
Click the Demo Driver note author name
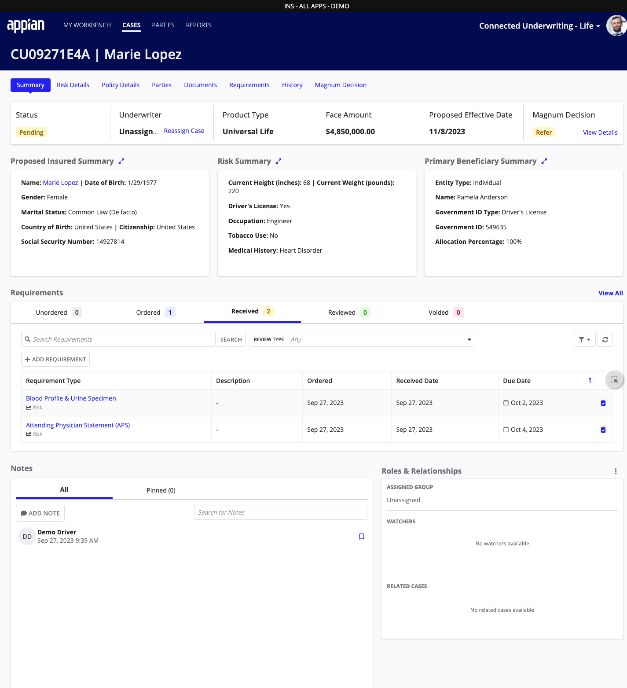click(x=57, y=532)
